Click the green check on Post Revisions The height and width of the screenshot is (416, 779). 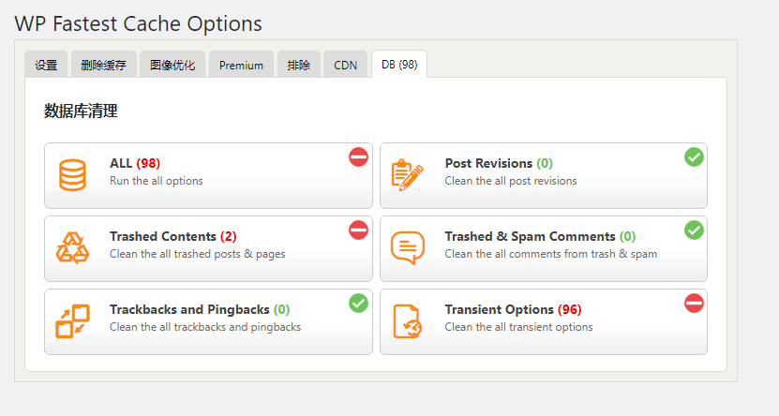coord(694,157)
